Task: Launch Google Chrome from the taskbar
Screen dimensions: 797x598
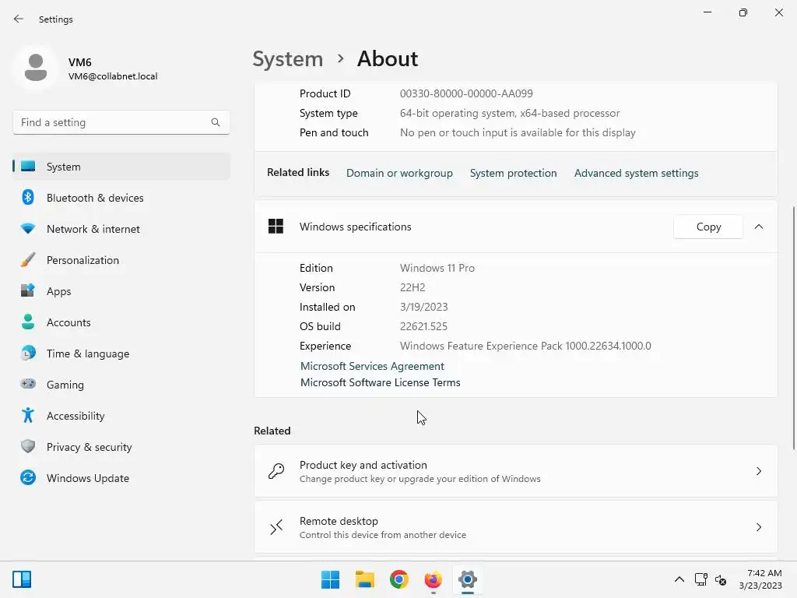Action: pyautogui.click(x=399, y=579)
